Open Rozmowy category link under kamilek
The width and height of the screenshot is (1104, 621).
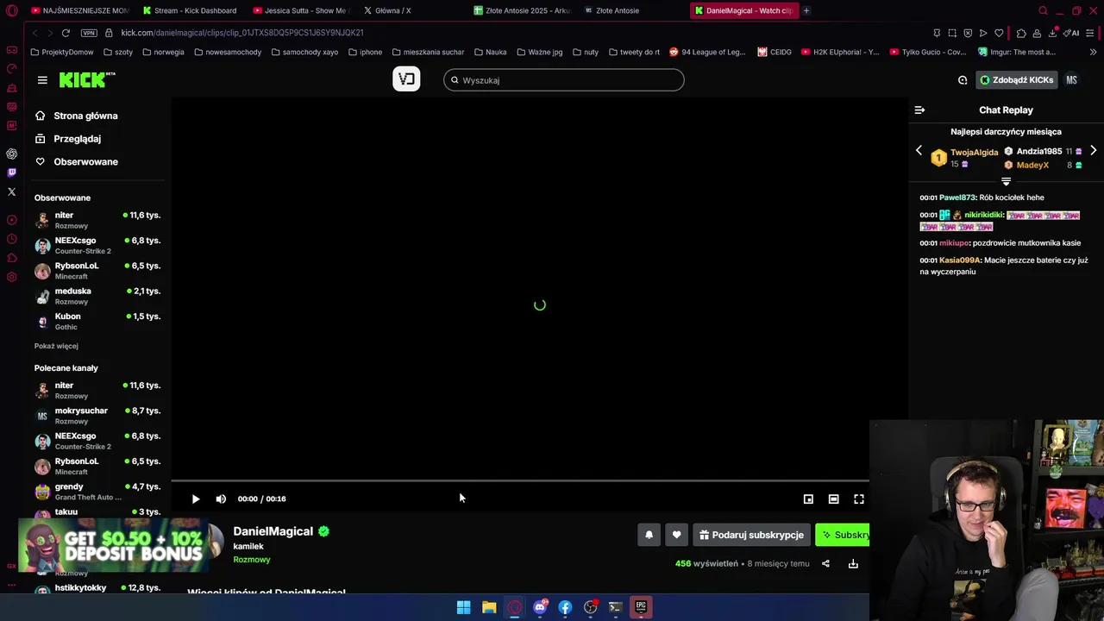[252, 560]
